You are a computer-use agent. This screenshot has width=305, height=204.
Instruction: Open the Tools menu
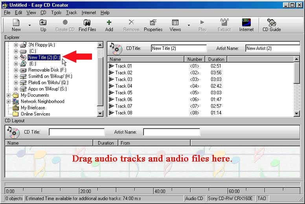[x=56, y=13]
